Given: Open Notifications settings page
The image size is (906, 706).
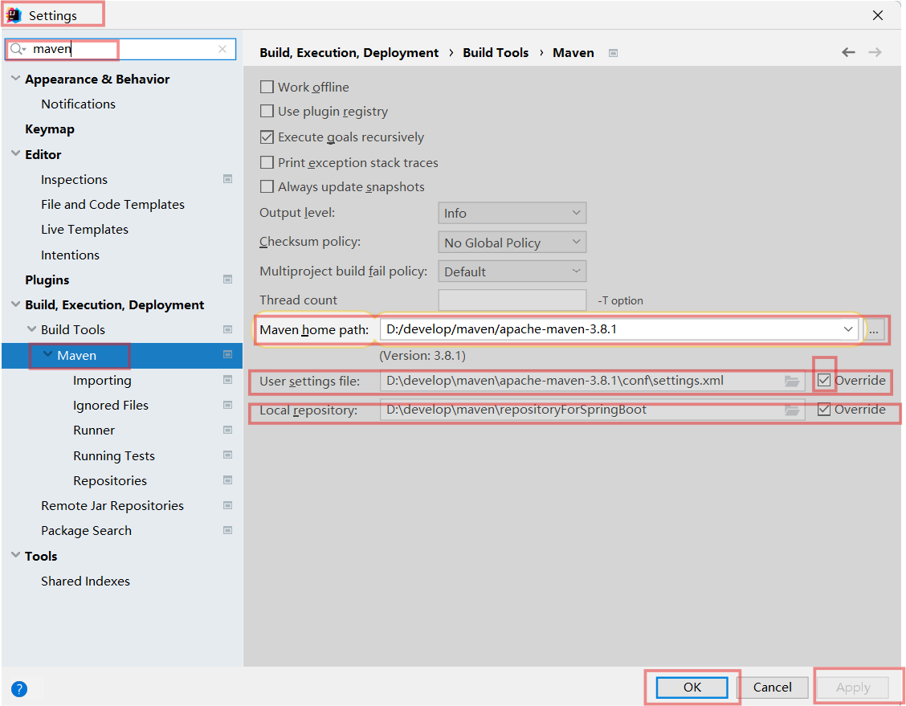Looking at the screenshot, I should click(78, 104).
